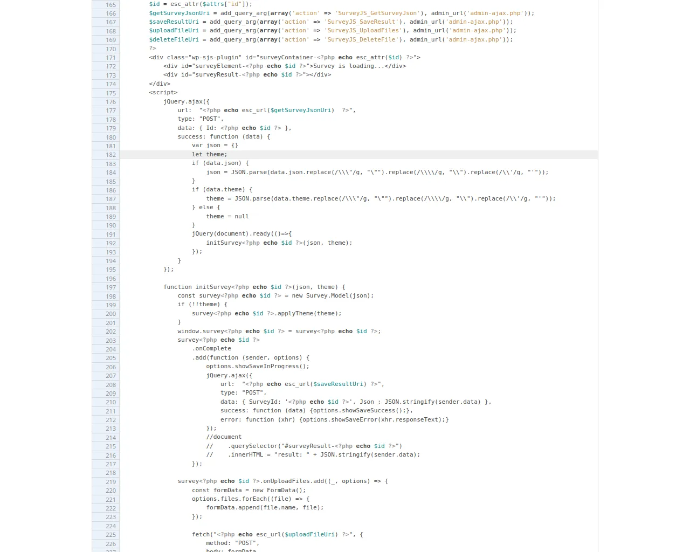Click 'if (!!theme) {' line
Screen dimensions: 690x552
click(x=203, y=305)
